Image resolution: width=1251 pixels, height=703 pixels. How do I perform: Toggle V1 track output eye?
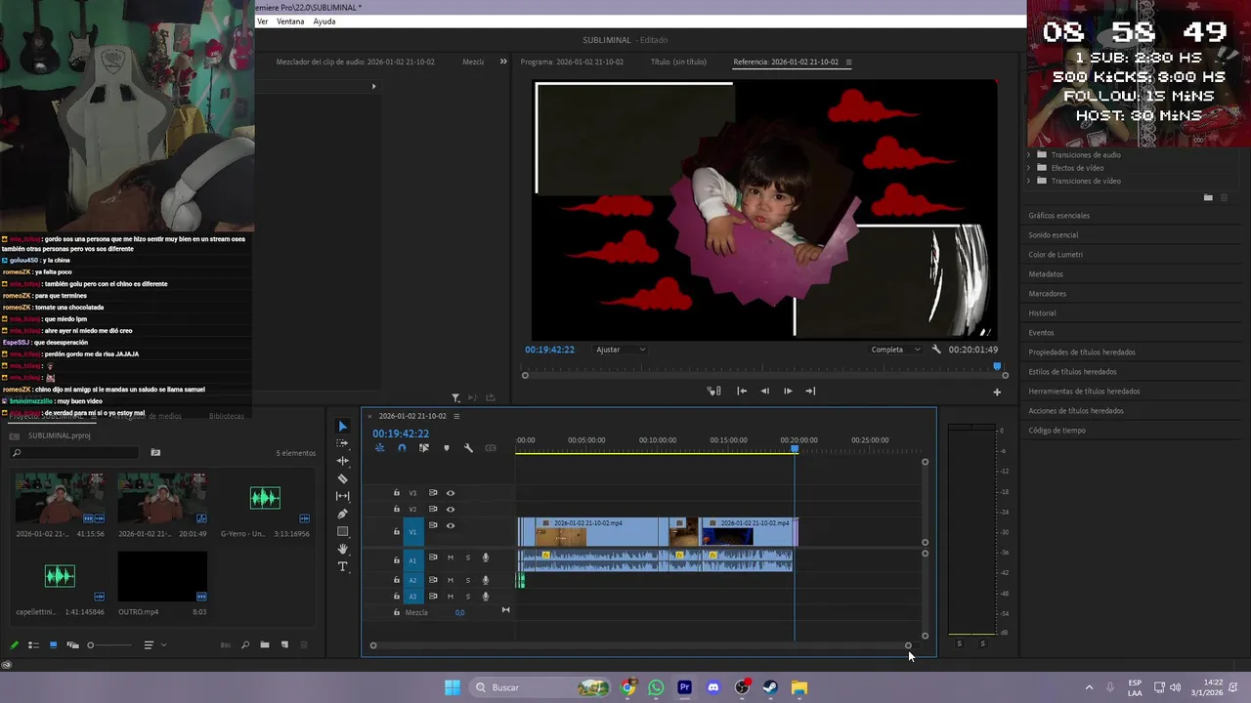pyautogui.click(x=451, y=525)
